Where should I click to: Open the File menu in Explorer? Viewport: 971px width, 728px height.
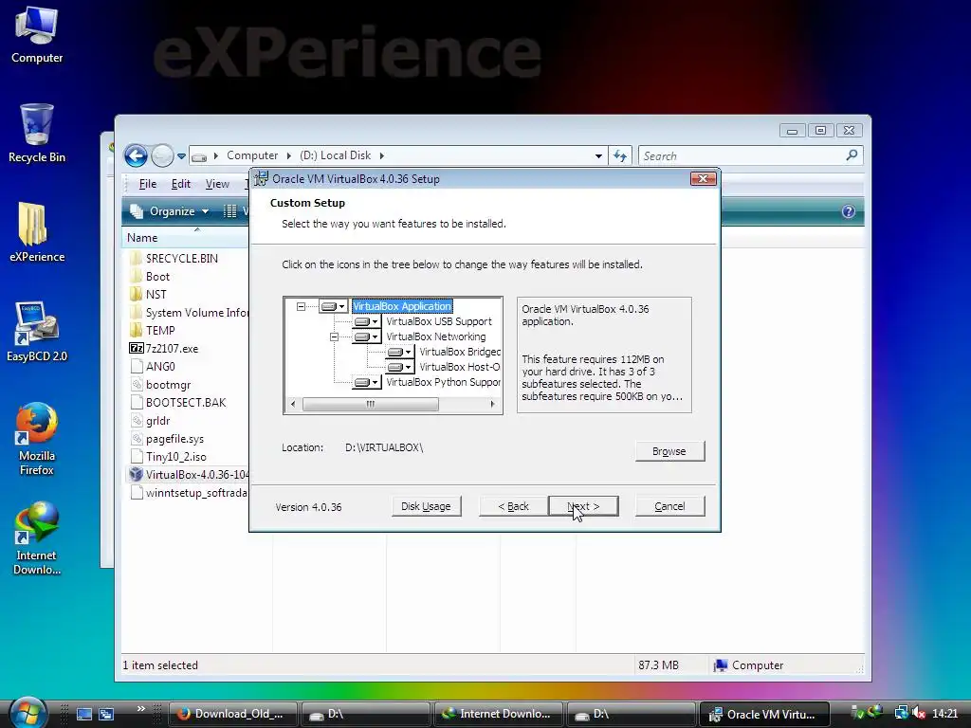pos(147,184)
